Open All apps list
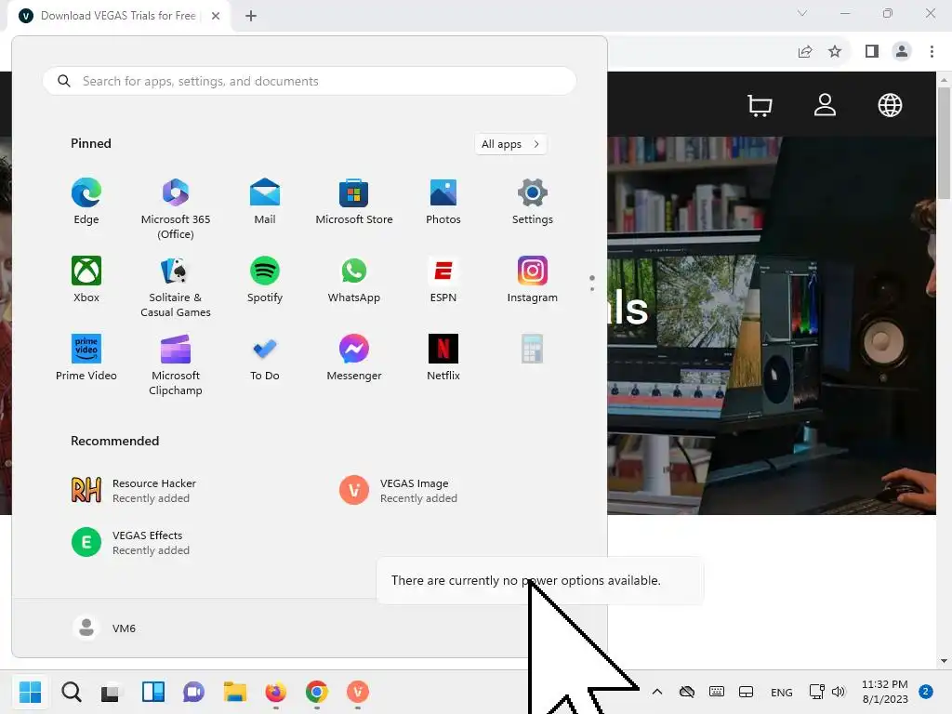 pyautogui.click(x=510, y=144)
